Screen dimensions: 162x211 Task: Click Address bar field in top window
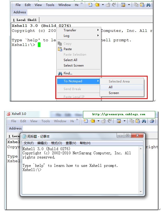[90, 12]
